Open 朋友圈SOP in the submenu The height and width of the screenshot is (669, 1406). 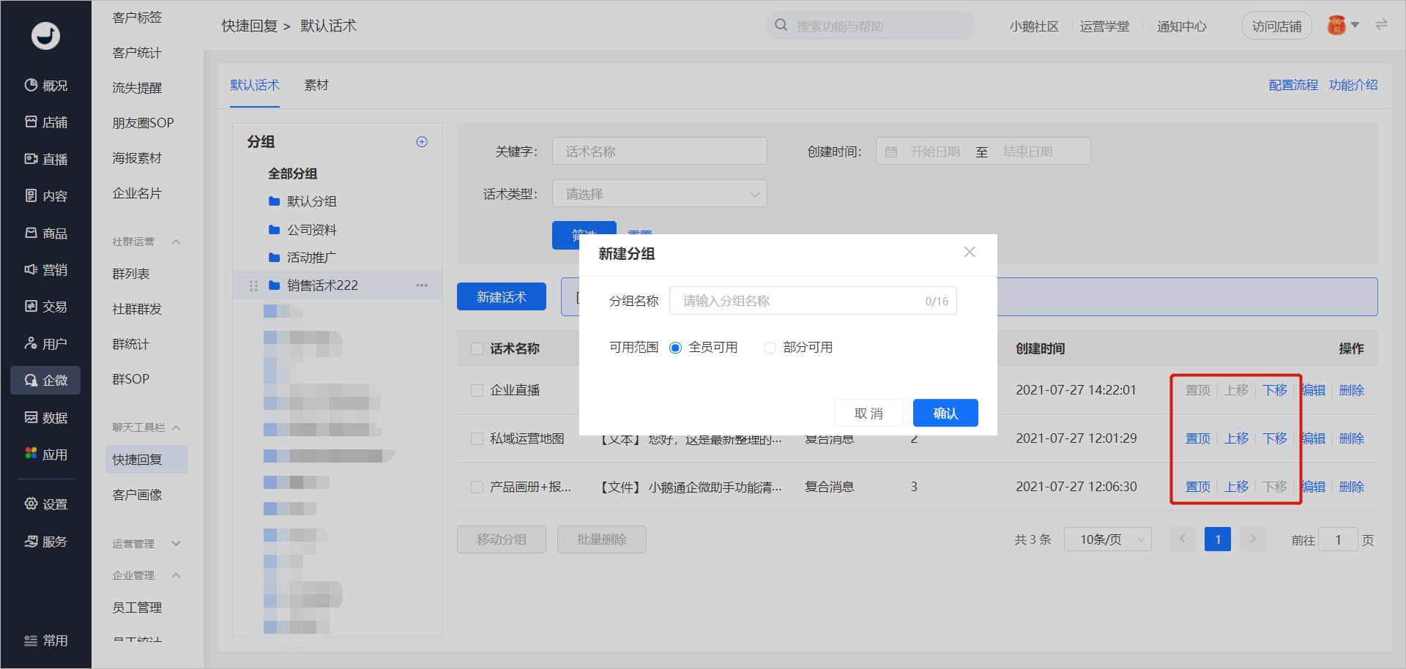click(x=143, y=123)
